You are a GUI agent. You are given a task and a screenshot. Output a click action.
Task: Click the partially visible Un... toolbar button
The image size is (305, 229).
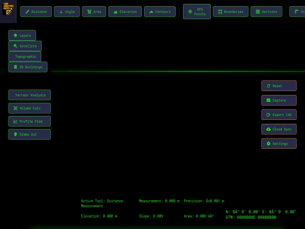pyautogui.click(x=297, y=12)
